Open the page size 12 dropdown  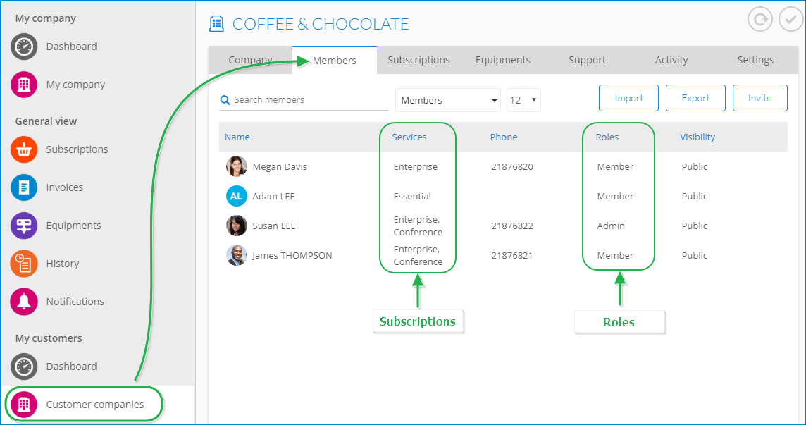click(523, 100)
